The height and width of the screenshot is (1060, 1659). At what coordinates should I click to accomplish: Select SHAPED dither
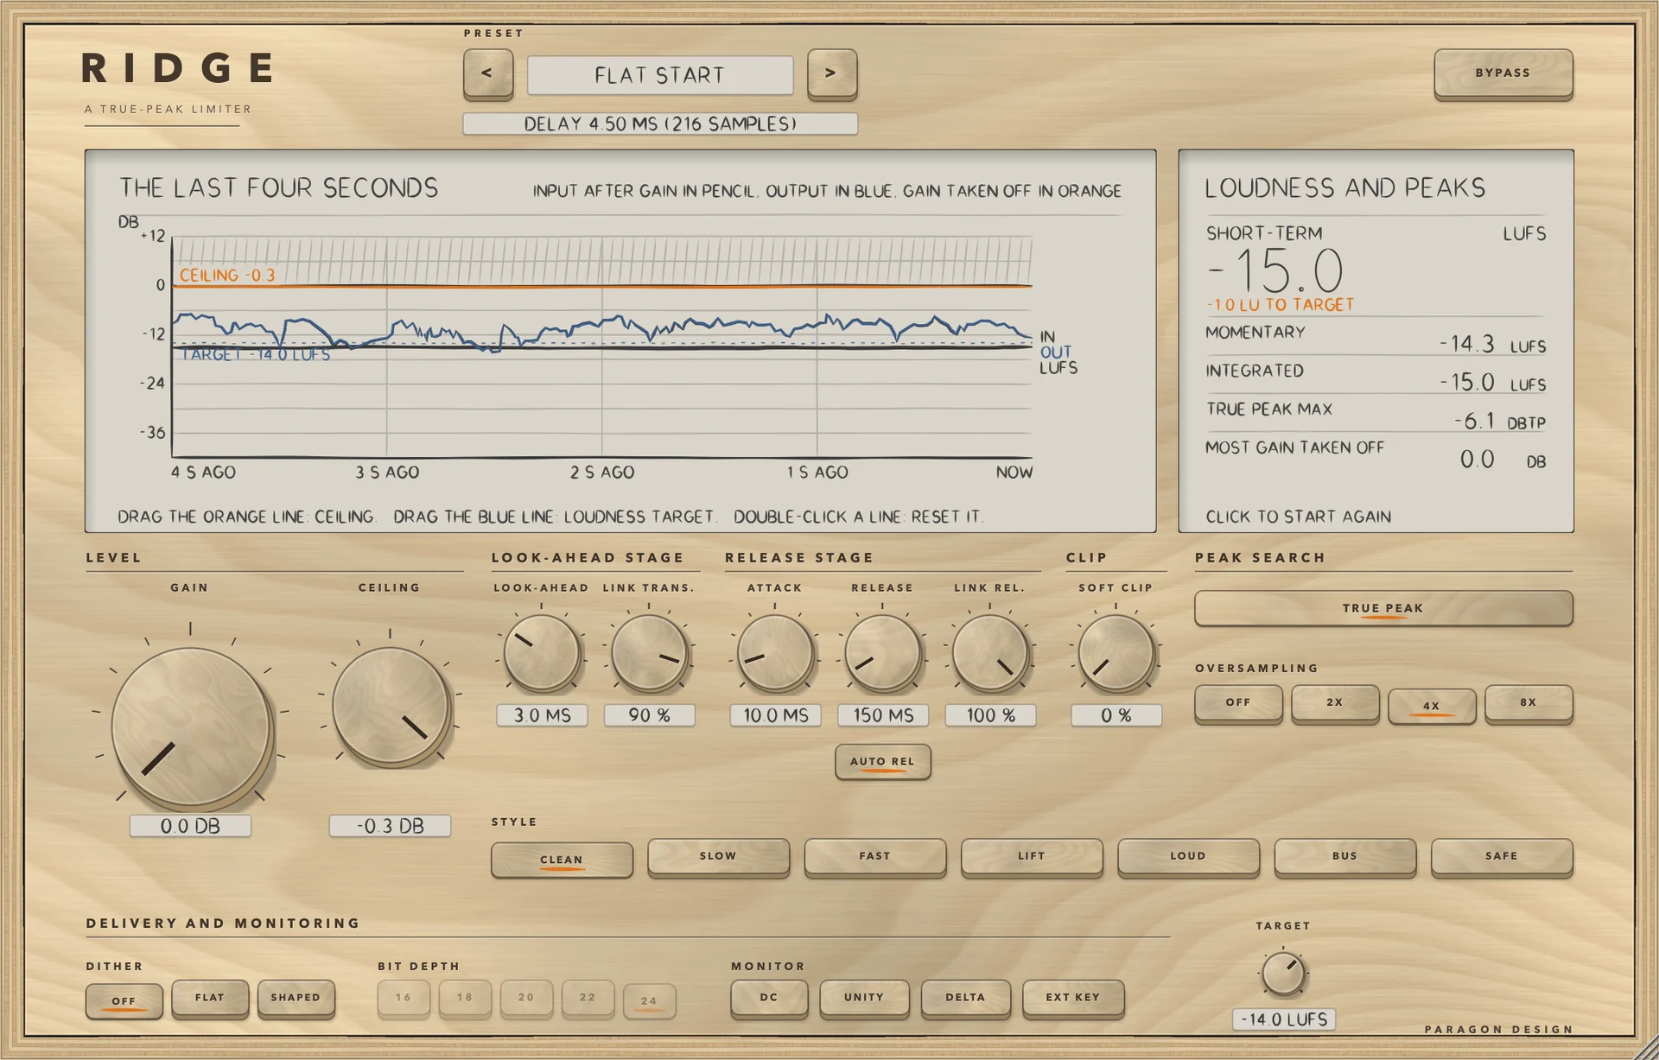pyautogui.click(x=296, y=998)
